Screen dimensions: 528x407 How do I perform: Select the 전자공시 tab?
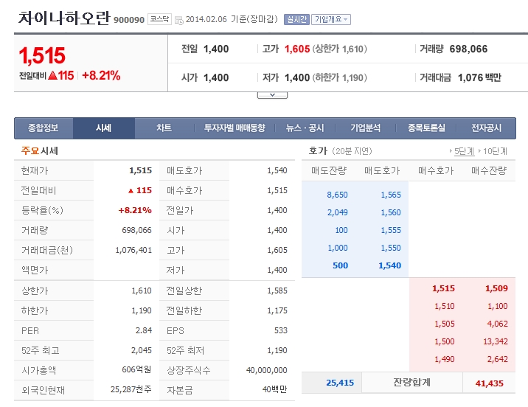click(486, 128)
